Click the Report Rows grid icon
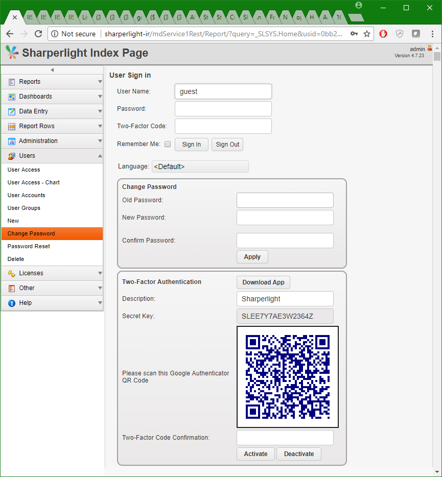Image resolution: width=442 pixels, height=477 pixels. click(12, 126)
